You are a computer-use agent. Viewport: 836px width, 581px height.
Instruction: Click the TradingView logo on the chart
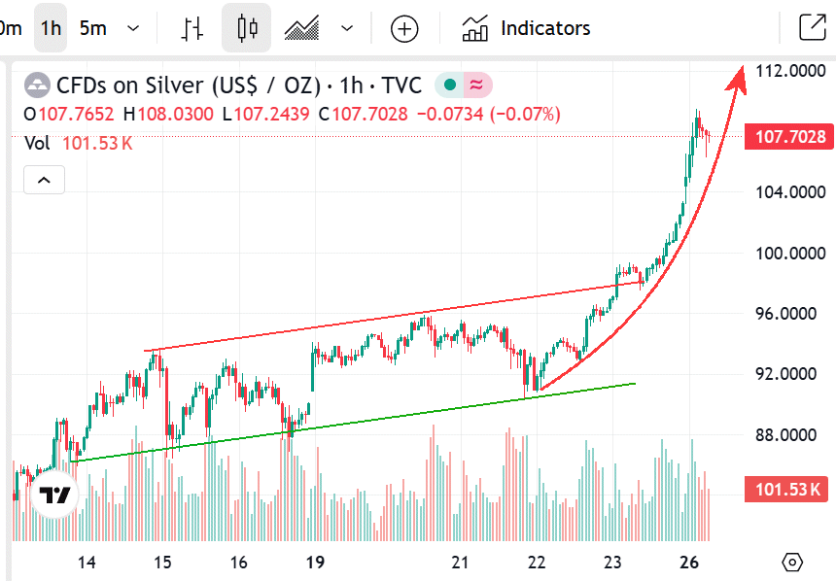54,495
